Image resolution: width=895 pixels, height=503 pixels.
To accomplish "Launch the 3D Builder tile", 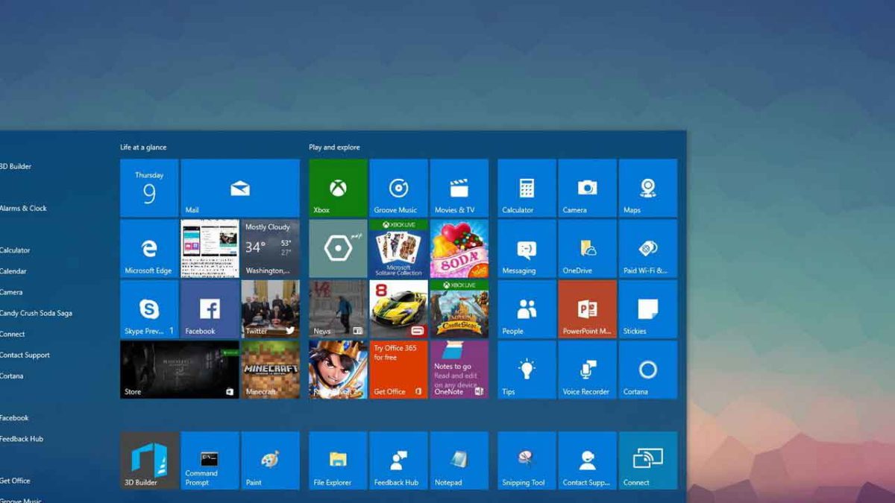I will pos(149,461).
